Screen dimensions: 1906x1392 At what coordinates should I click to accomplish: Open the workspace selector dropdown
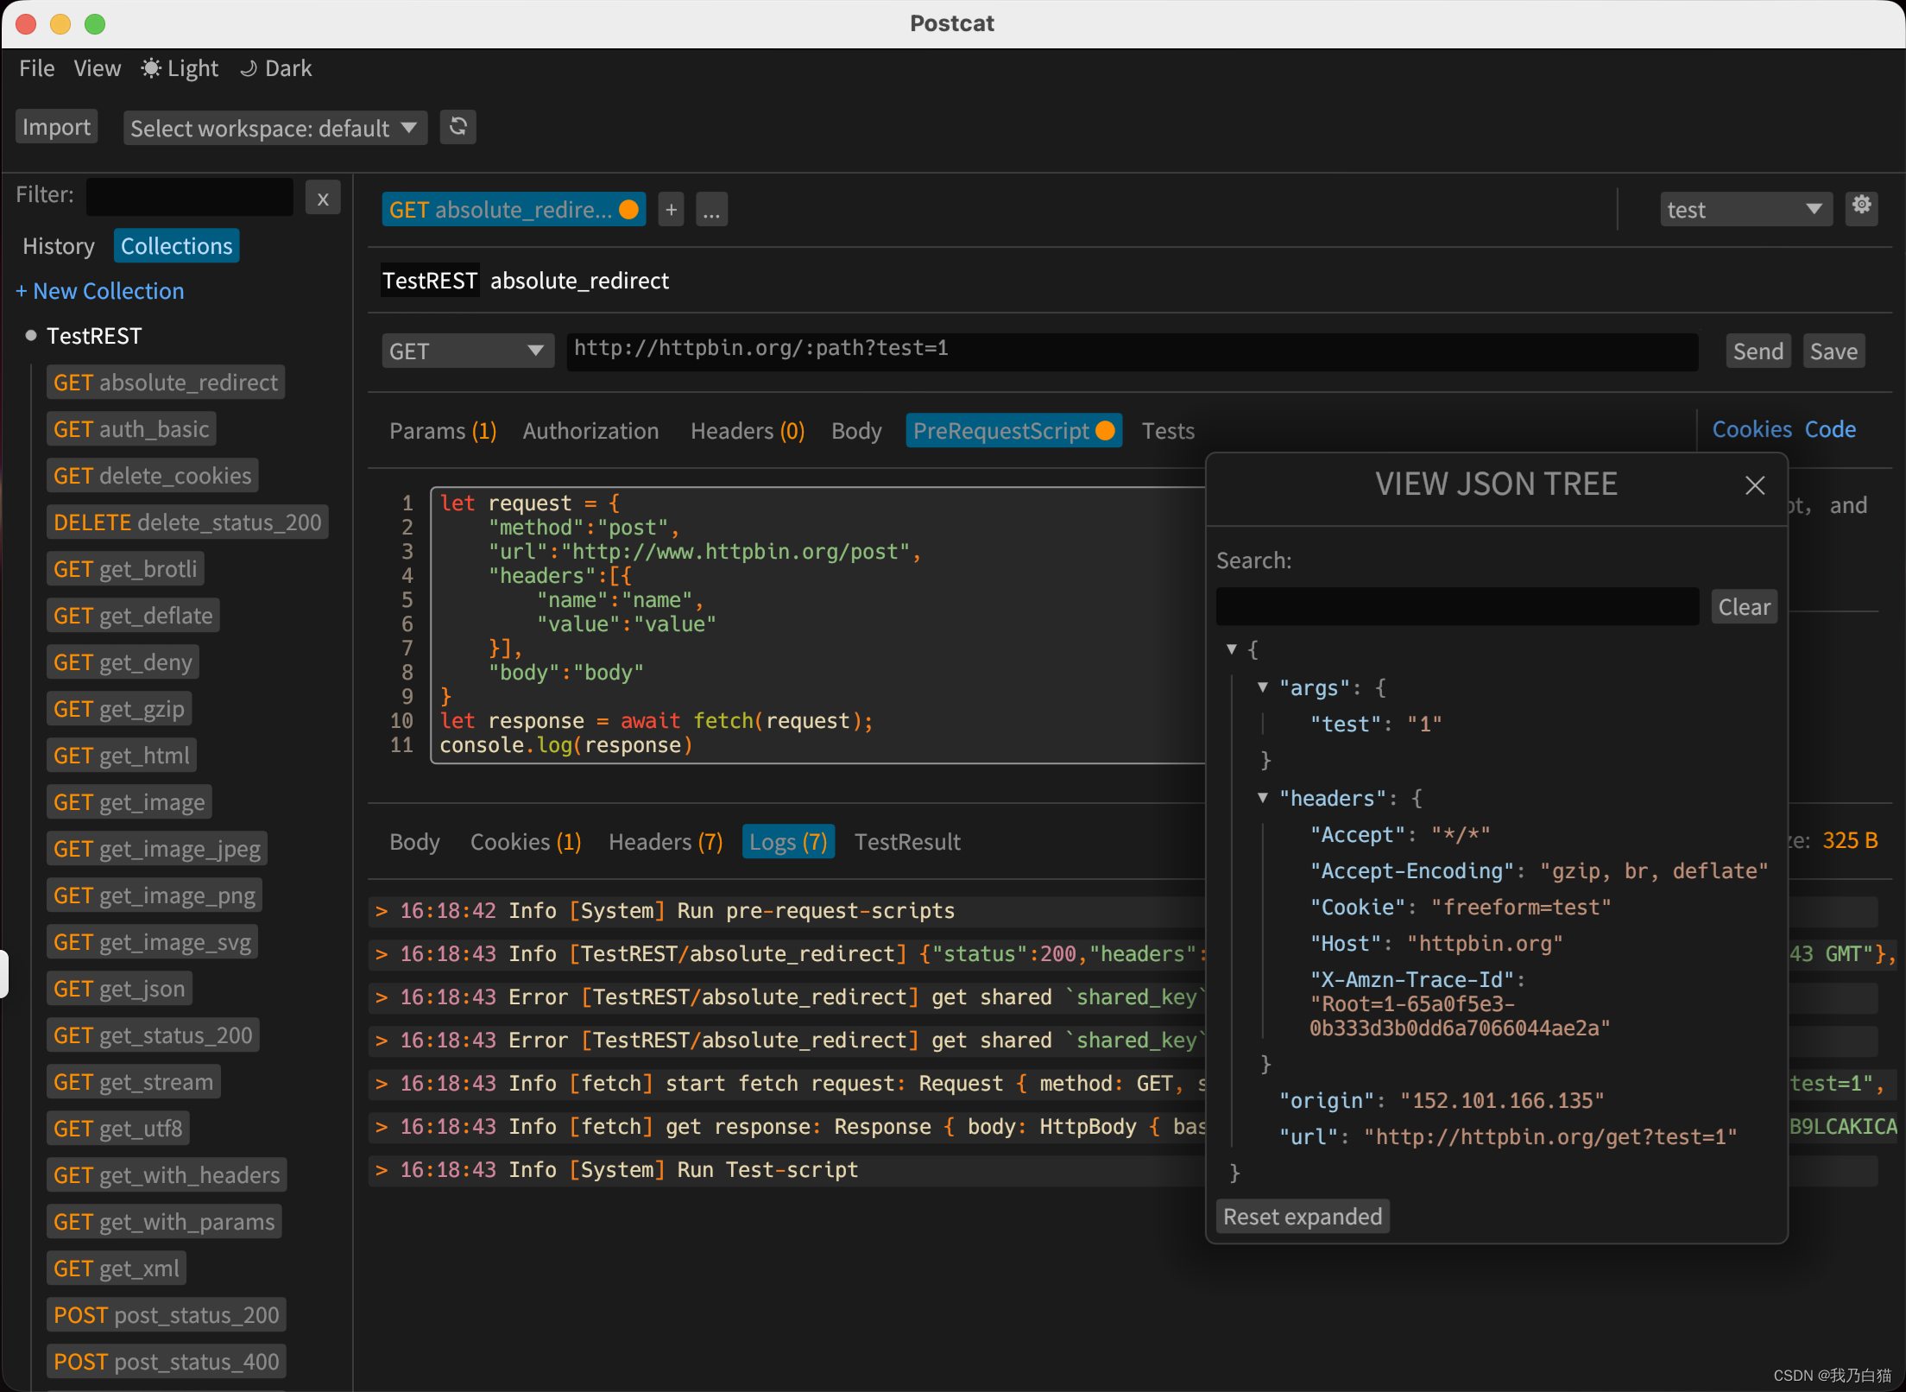[x=275, y=128]
